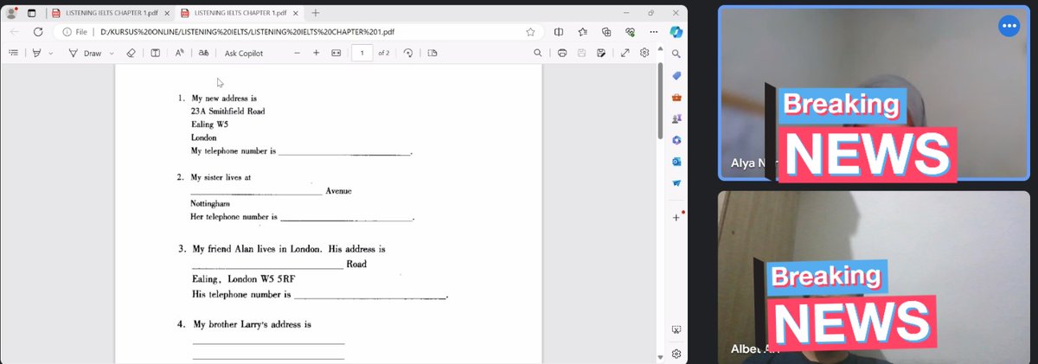
Task: Close the first LISTENING IELTS tab
Action: (x=167, y=13)
